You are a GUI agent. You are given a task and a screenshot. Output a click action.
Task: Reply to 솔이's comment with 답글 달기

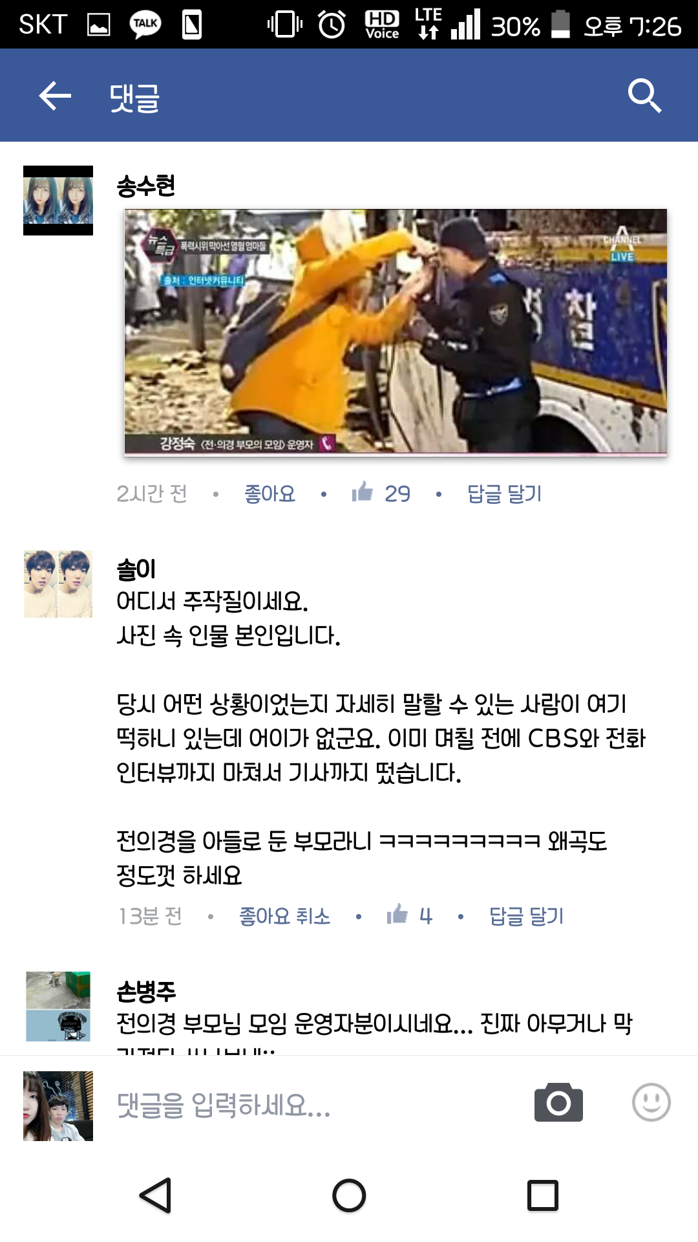[x=527, y=916]
